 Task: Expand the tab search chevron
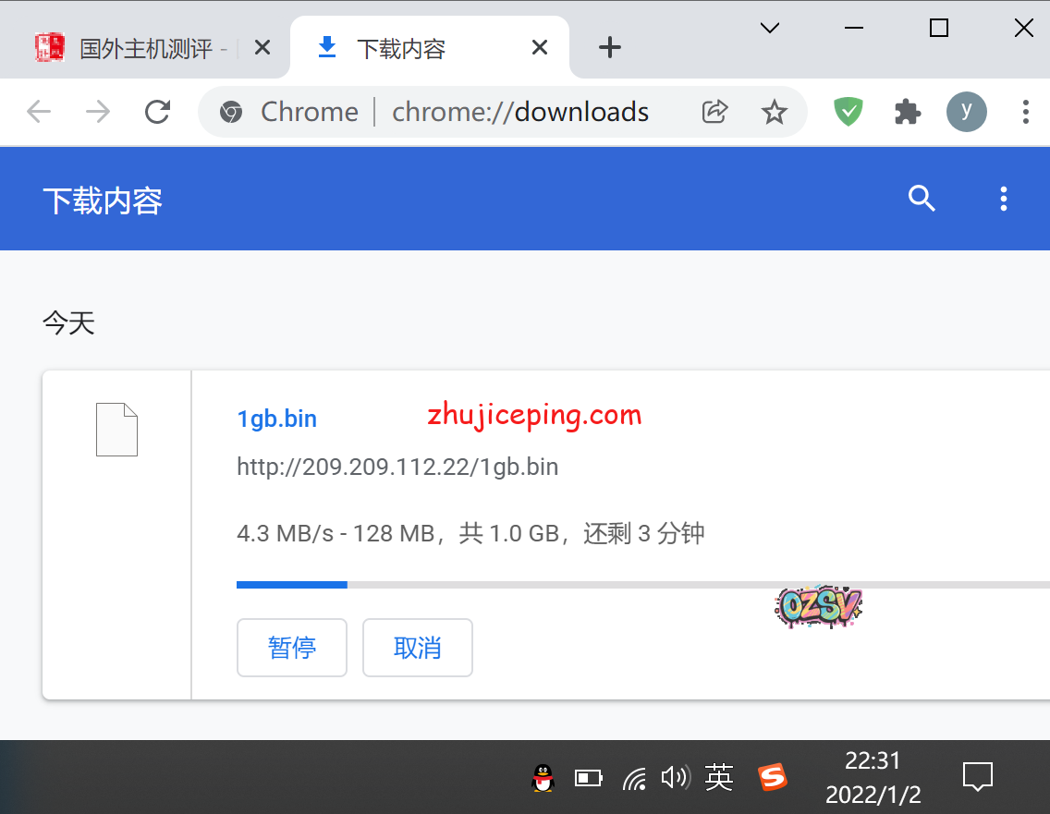tap(769, 29)
